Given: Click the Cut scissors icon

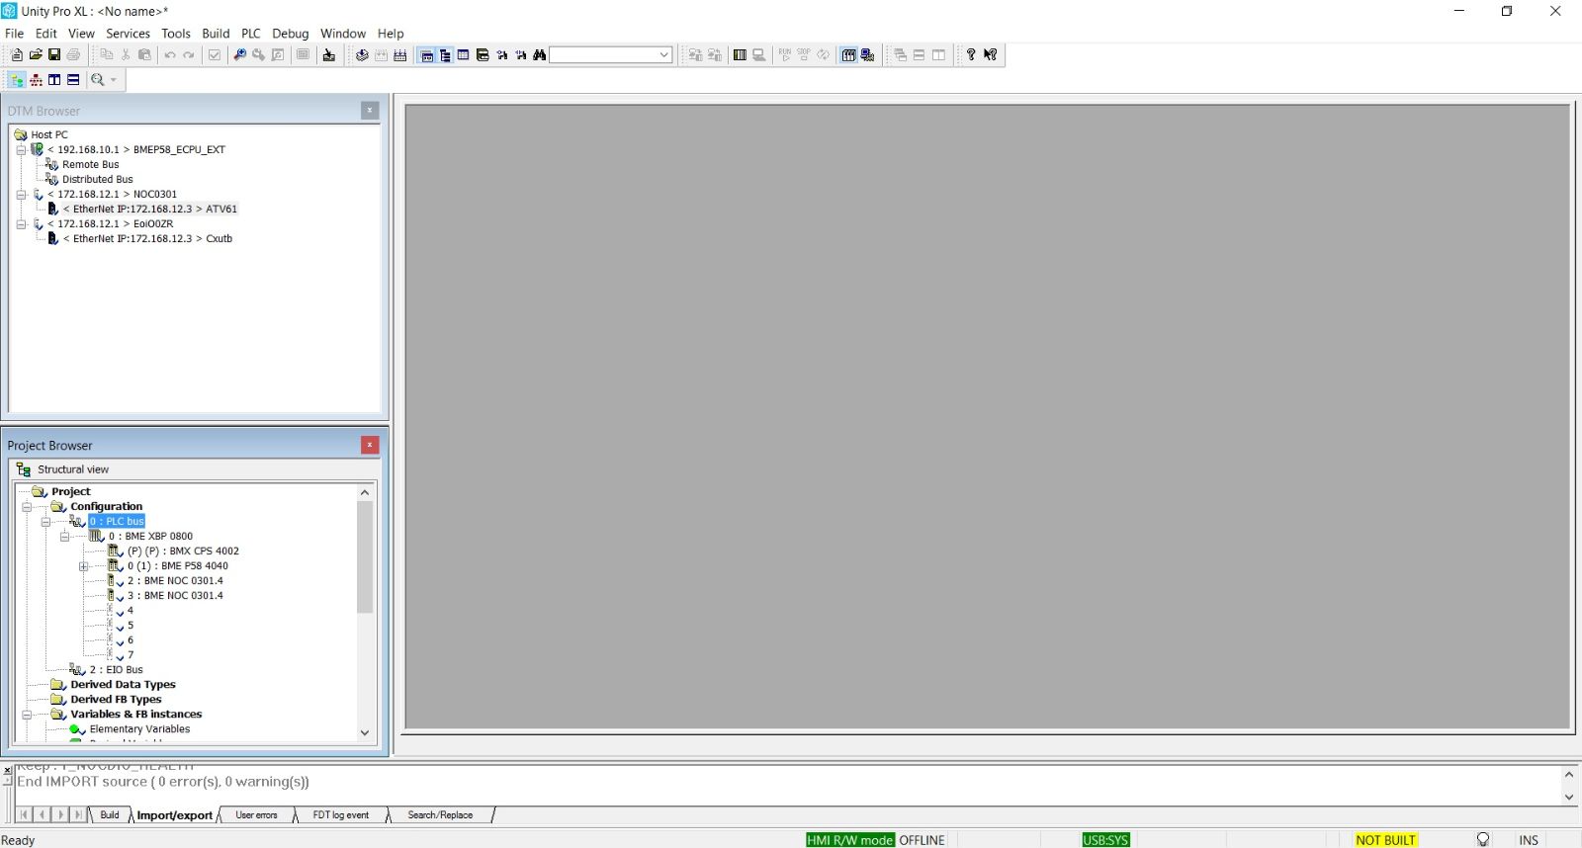Looking at the screenshot, I should pos(126,55).
